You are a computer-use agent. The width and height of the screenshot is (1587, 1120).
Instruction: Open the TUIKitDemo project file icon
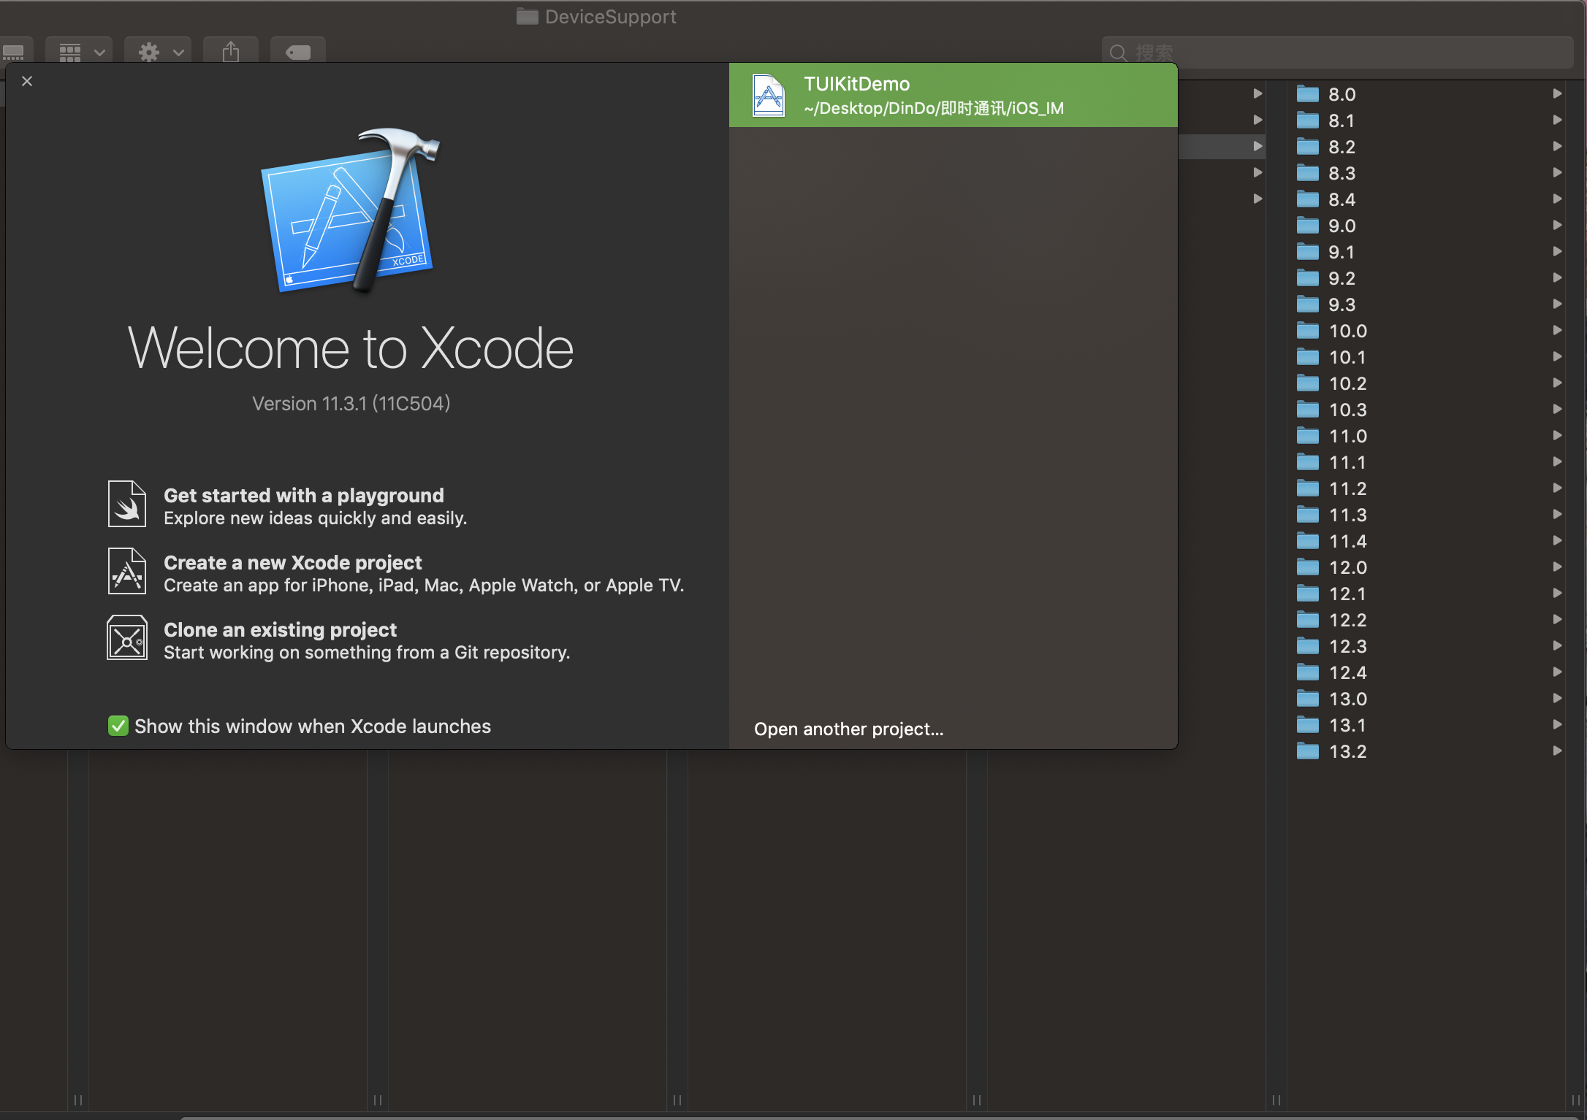pyautogui.click(x=768, y=96)
